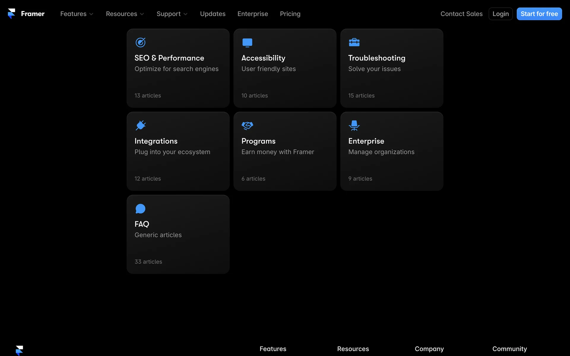The height and width of the screenshot is (356, 570).
Task: Open the Pricing nav item
Action: pyautogui.click(x=290, y=14)
